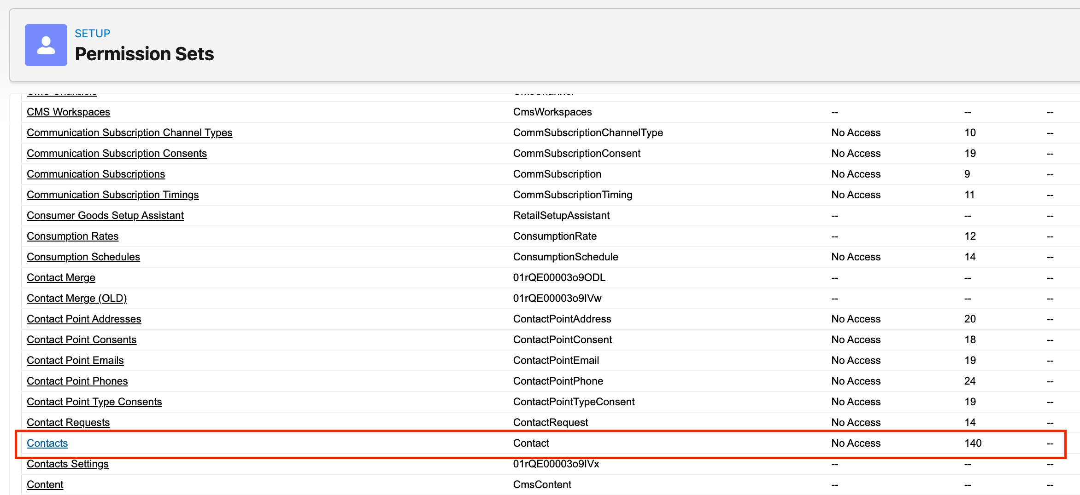
Task: Click field count 24 for Contact Point Phones
Action: pyautogui.click(x=970, y=381)
